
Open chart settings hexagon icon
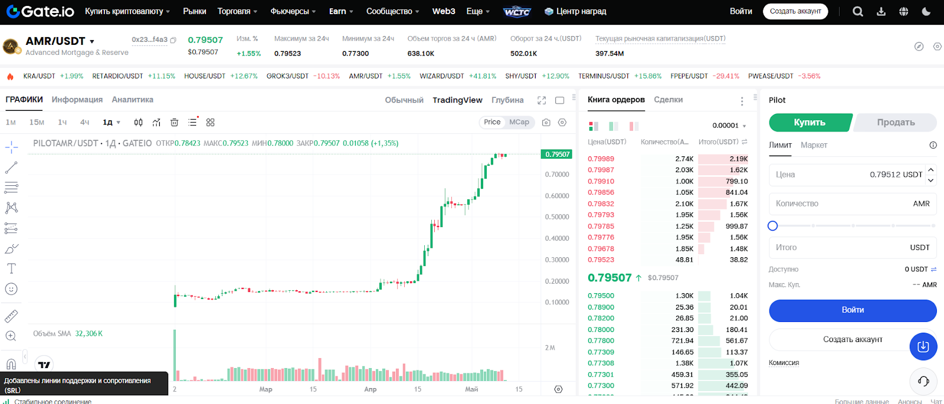562,122
